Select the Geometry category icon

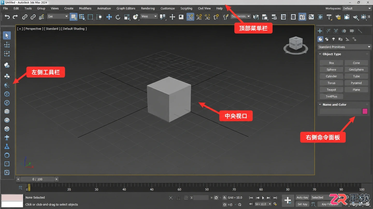click(x=320, y=39)
